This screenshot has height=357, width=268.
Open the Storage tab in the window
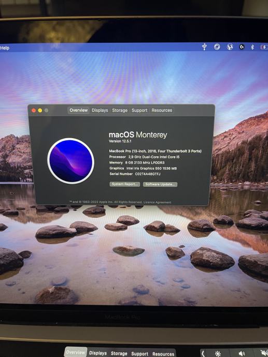120,110
